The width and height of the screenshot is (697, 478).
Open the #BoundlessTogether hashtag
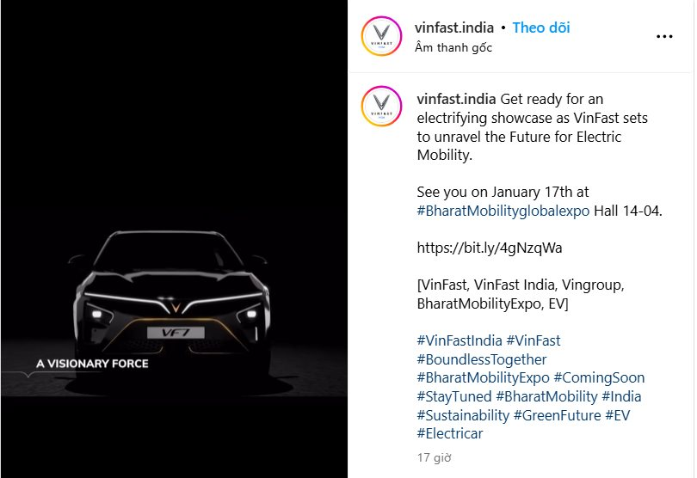click(481, 359)
